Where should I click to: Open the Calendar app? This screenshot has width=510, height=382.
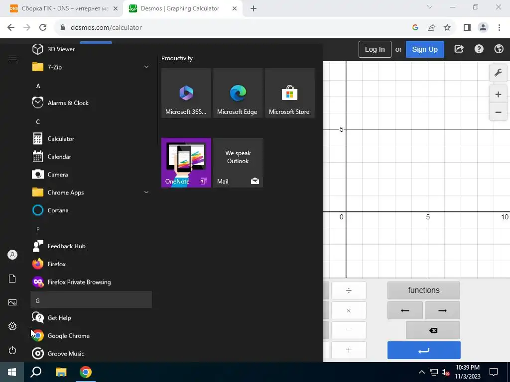[x=91, y=157]
